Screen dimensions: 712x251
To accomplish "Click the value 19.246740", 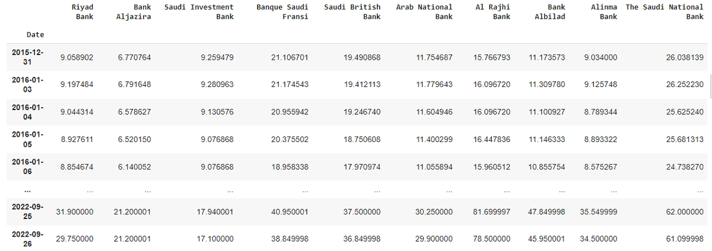I will click(x=362, y=112).
